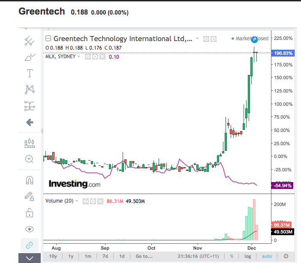Viewport: 301px width, 263px height.
Task: Toggle visibility of Greentech main series
Action: click(x=206, y=39)
